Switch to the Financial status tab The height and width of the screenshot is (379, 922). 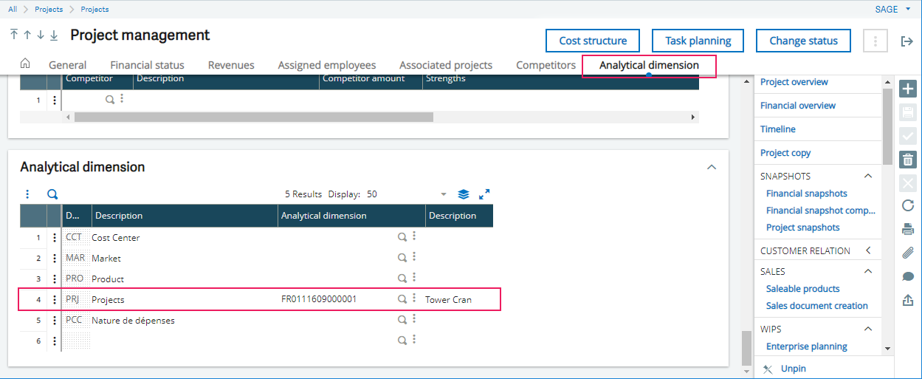[x=147, y=65]
